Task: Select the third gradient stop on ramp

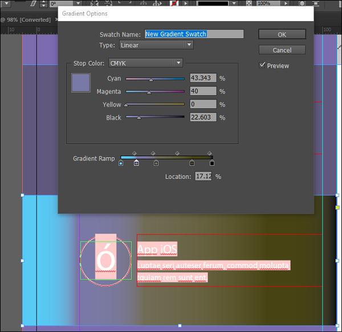Action: [156, 163]
